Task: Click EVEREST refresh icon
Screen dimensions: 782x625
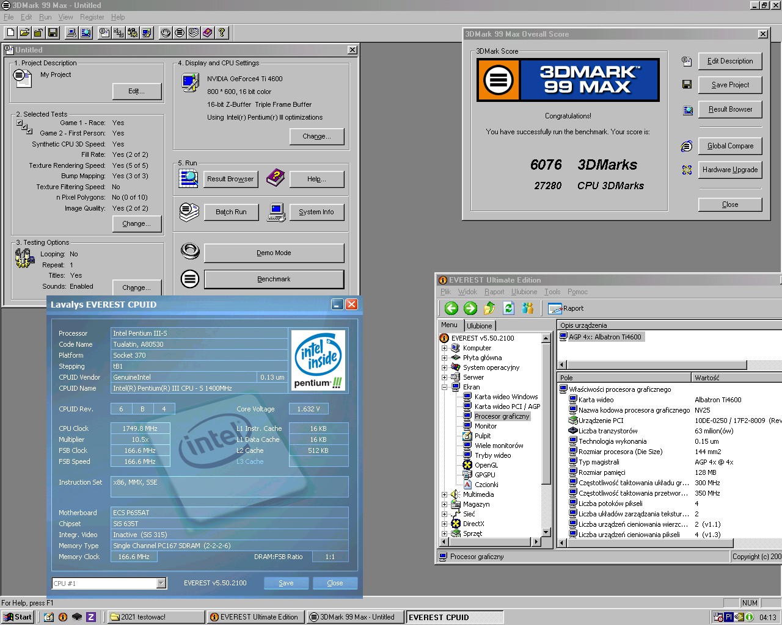Action: click(x=508, y=308)
